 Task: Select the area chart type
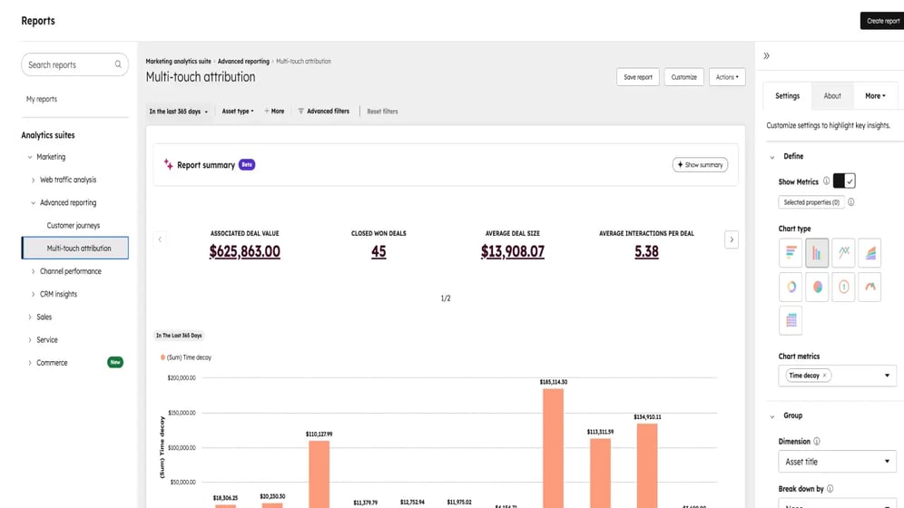click(x=870, y=253)
